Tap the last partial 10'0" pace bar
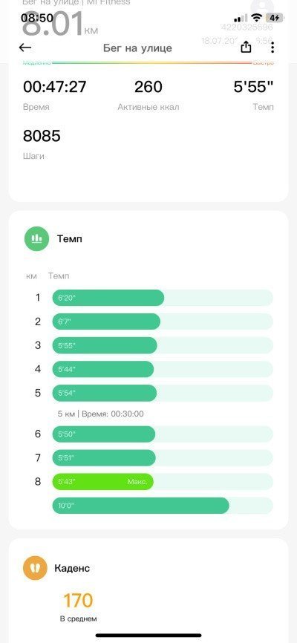 [141, 505]
